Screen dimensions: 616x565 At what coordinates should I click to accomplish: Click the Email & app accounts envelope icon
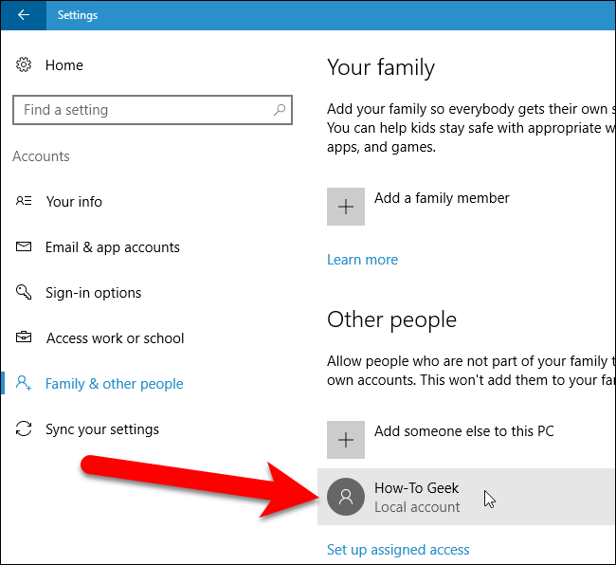[x=25, y=247]
